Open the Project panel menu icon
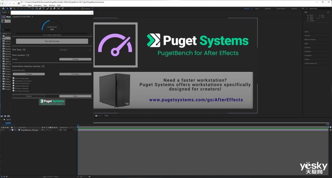Screen dimensions: 332x178 [9, 12]
